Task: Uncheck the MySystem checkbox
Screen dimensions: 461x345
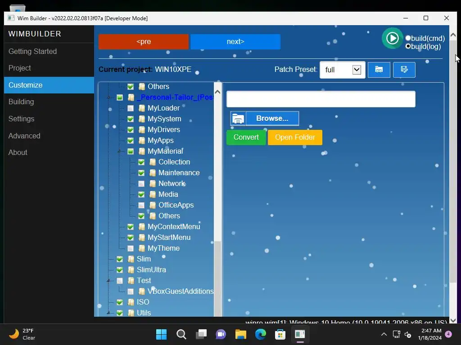Action: click(x=131, y=119)
